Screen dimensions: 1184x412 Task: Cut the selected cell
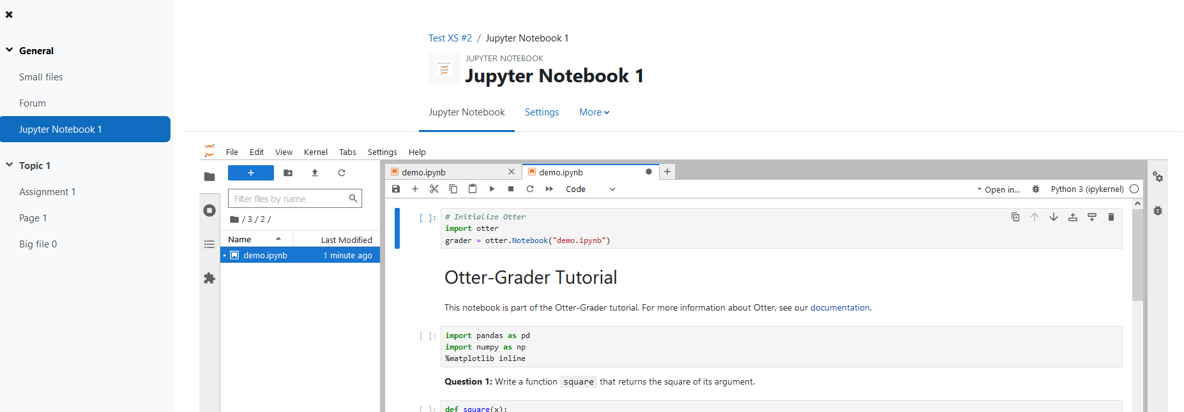click(434, 189)
